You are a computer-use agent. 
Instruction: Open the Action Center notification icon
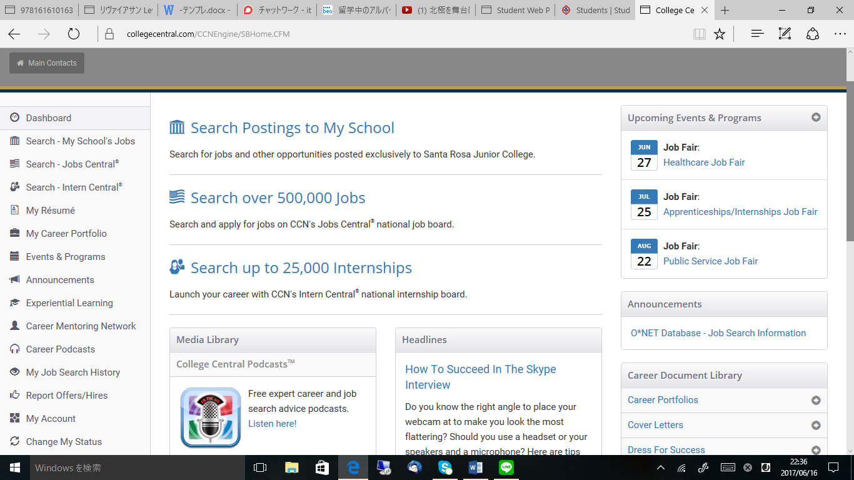pos(833,467)
